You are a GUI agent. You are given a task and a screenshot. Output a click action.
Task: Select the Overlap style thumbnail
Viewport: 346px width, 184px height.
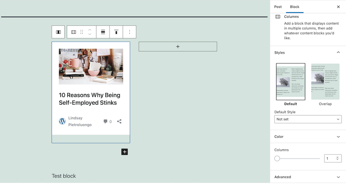tap(325, 82)
